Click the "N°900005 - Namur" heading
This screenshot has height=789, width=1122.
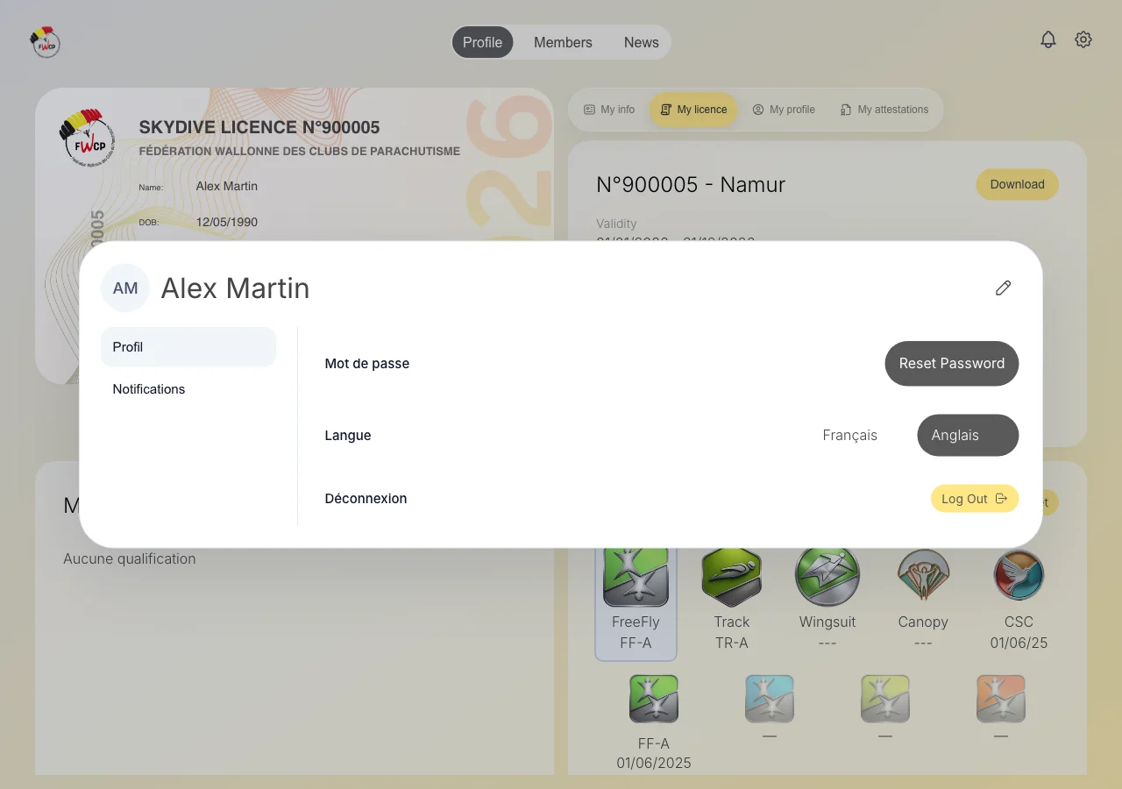coord(691,184)
